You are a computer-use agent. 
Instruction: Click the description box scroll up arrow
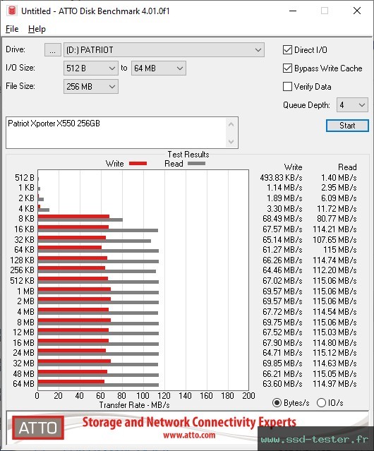click(x=231, y=124)
